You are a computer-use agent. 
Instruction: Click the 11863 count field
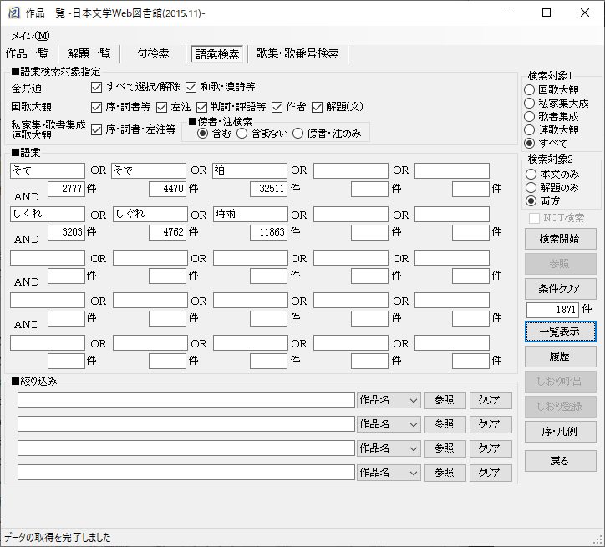tap(268, 232)
